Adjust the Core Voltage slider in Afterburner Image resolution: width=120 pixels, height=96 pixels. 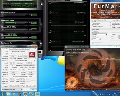click(17, 15)
